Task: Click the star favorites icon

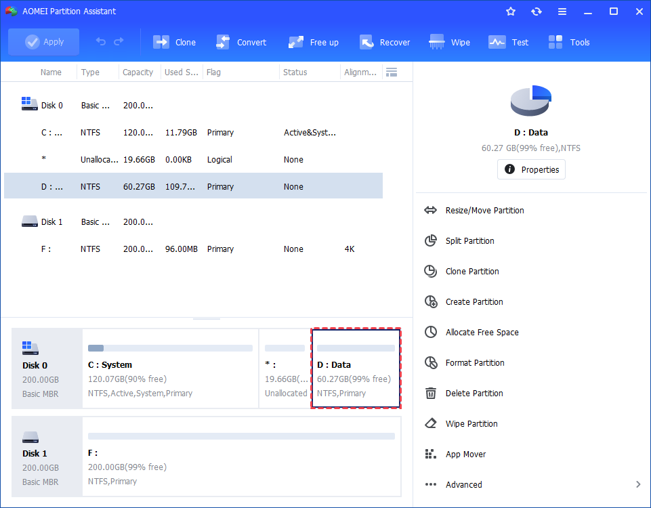Action: [x=511, y=12]
